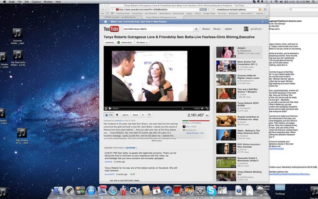This screenshot has width=318, height=199.
Task: Open Address Book in the Dock
Action: click(146, 191)
